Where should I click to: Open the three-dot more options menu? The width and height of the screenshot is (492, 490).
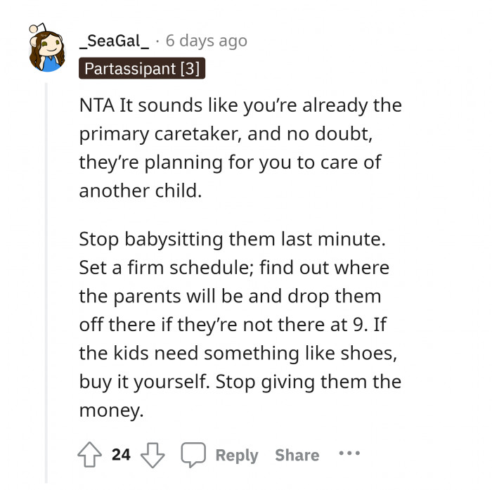(349, 453)
